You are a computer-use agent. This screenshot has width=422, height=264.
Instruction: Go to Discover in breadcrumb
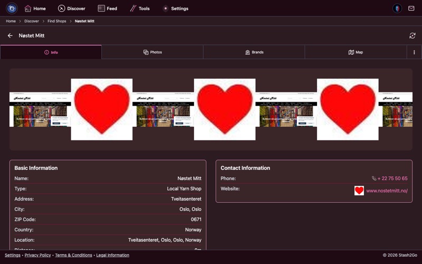coord(32,21)
